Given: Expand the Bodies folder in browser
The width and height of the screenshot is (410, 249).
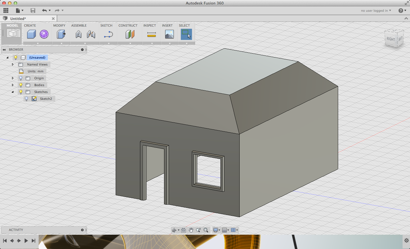Looking at the screenshot, I should click(13, 85).
